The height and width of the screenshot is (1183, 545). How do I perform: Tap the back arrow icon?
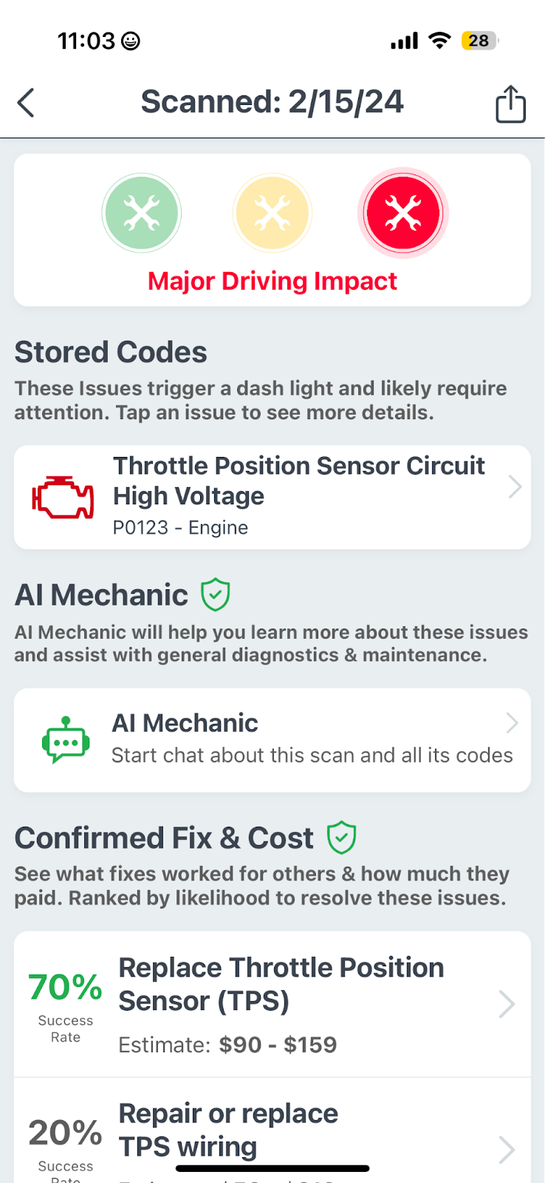coord(26,103)
